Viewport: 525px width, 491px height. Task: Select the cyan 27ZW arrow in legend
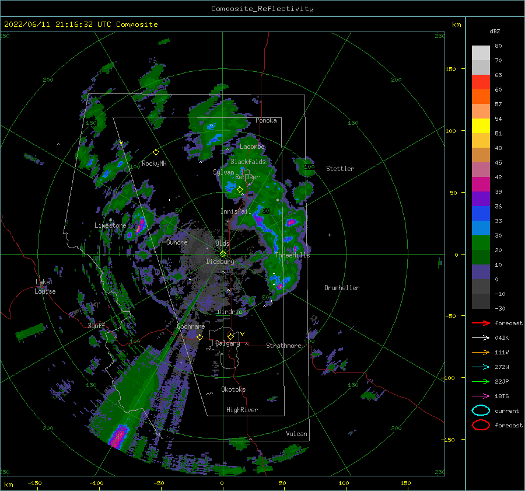click(x=481, y=367)
